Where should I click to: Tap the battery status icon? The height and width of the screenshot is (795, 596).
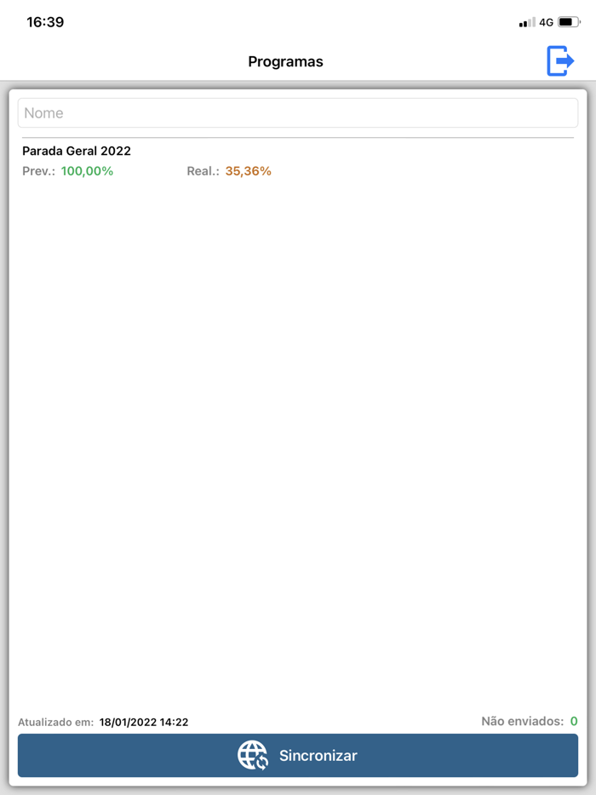click(x=569, y=22)
